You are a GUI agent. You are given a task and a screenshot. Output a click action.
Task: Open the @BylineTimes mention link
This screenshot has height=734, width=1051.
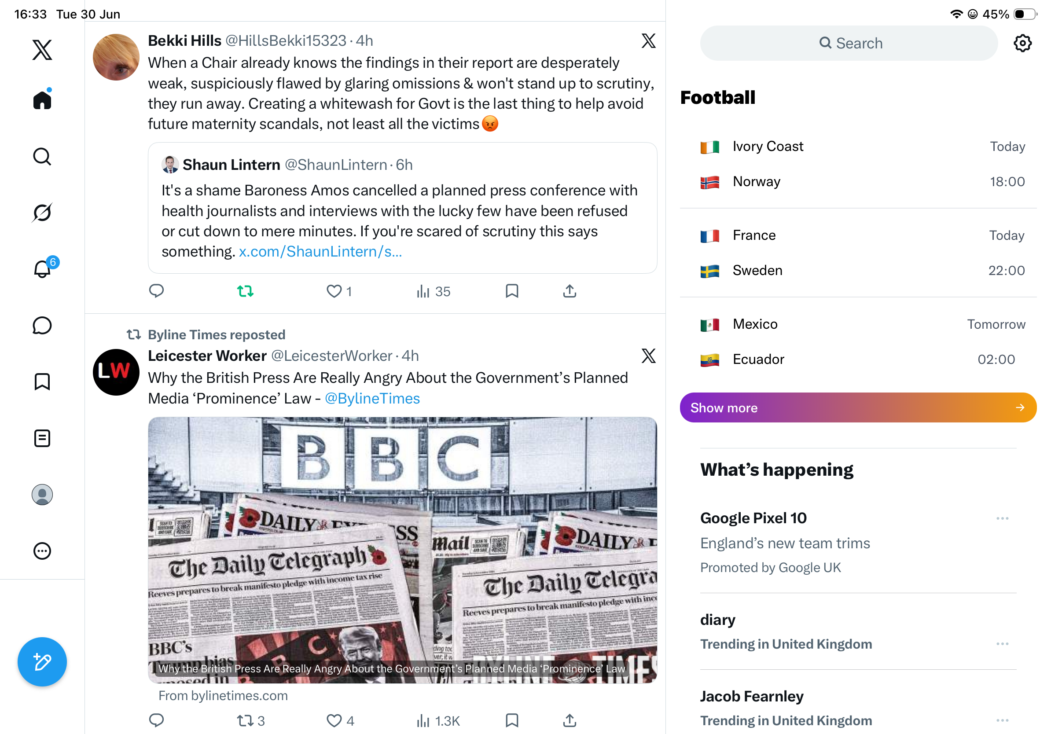(x=372, y=398)
